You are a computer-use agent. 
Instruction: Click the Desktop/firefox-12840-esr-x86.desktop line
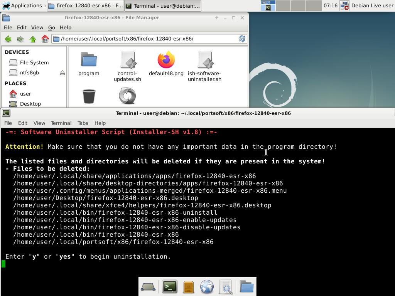coord(106,198)
